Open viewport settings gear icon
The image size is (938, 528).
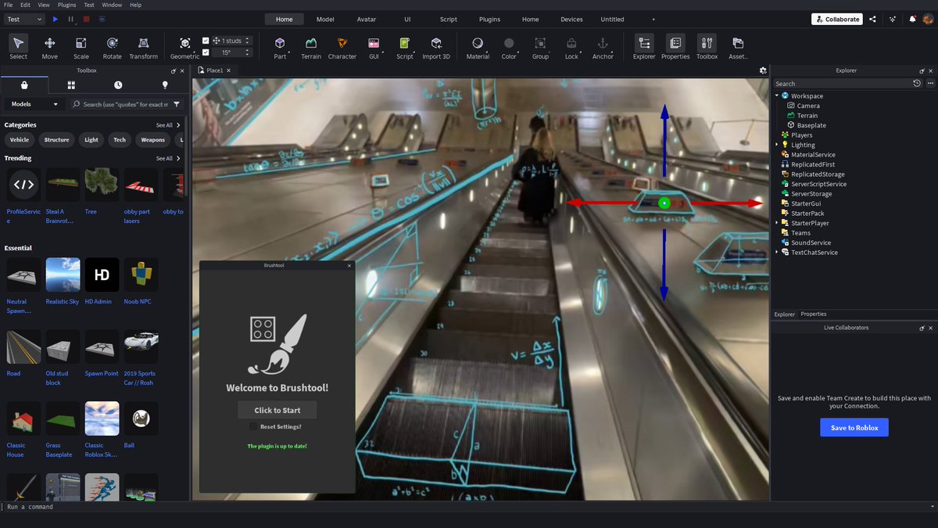(x=763, y=70)
